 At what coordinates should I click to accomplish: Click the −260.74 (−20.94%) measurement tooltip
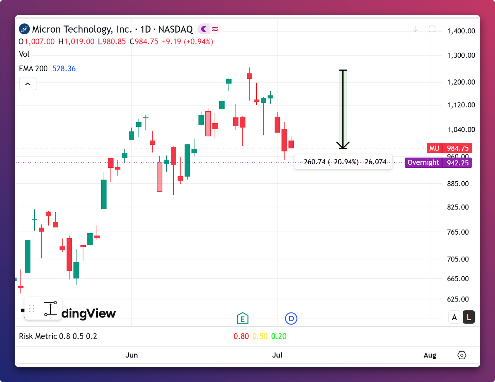click(343, 162)
